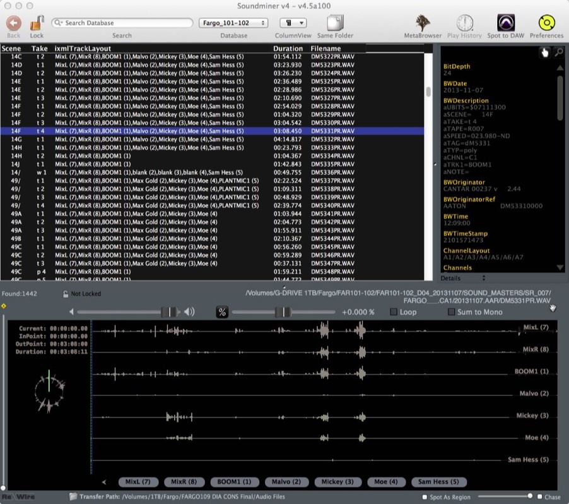Click the circular waveform phase display

click(50, 392)
